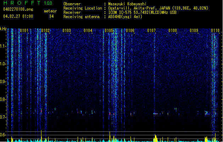Screen dimensions: 223x142
Task: Click the 0105 time marker
Action: pos(109,31)
